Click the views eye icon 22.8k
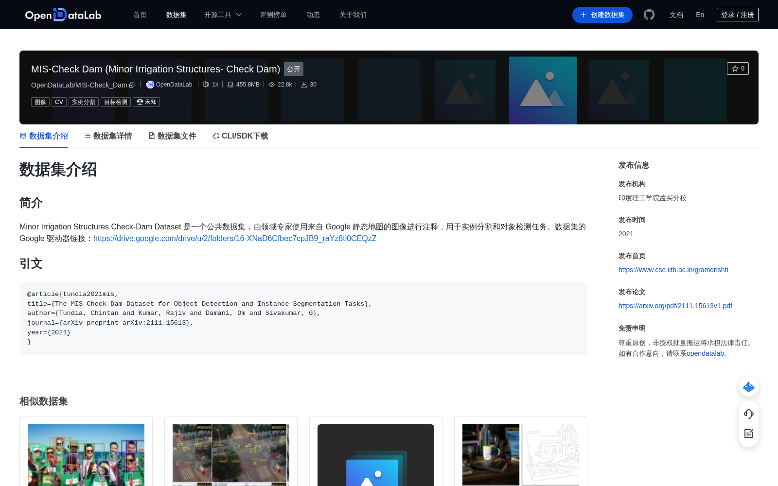Screen dimensions: 778x486 click(x=272, y=85)
